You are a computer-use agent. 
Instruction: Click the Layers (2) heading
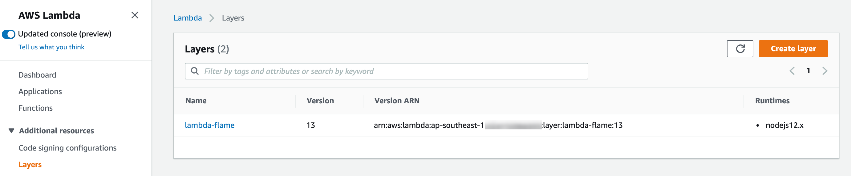(x=207, y=49)
